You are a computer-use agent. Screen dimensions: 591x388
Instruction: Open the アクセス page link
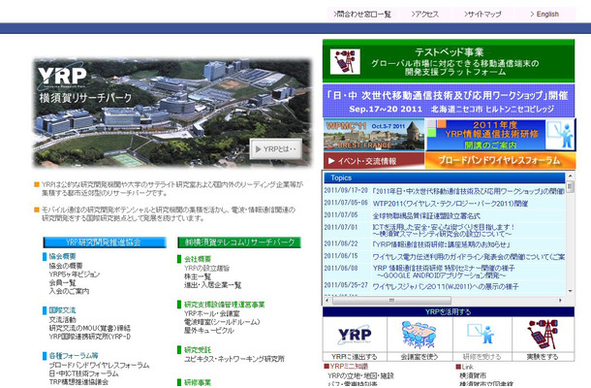tap(424, 15)
